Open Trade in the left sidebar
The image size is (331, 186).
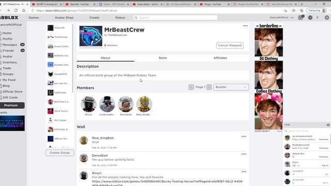pos(7,68)
